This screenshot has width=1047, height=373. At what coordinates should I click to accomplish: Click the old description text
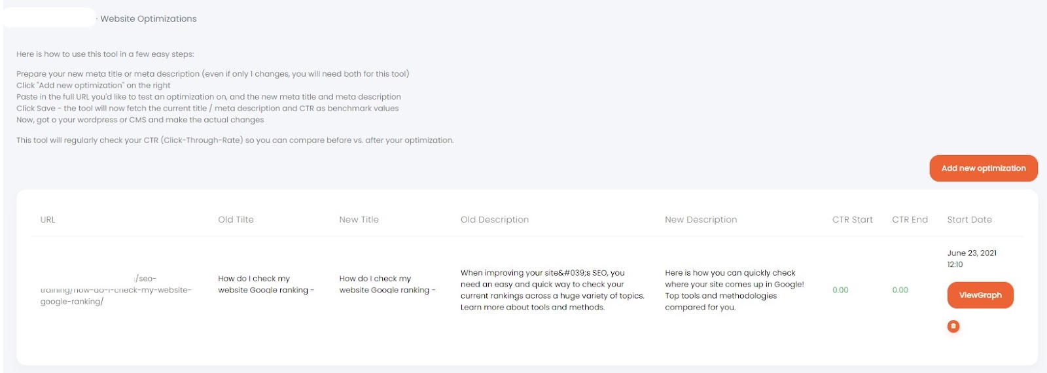[x=552, y=290]
